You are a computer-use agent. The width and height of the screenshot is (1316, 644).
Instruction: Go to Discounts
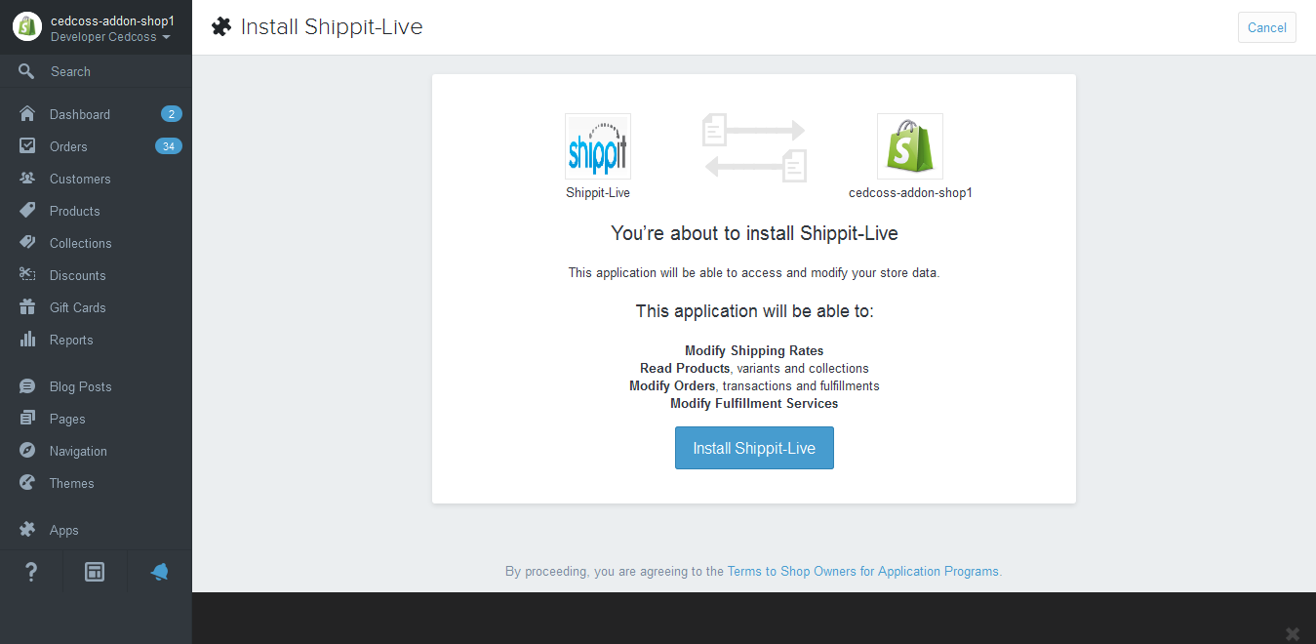coord(78,275)
